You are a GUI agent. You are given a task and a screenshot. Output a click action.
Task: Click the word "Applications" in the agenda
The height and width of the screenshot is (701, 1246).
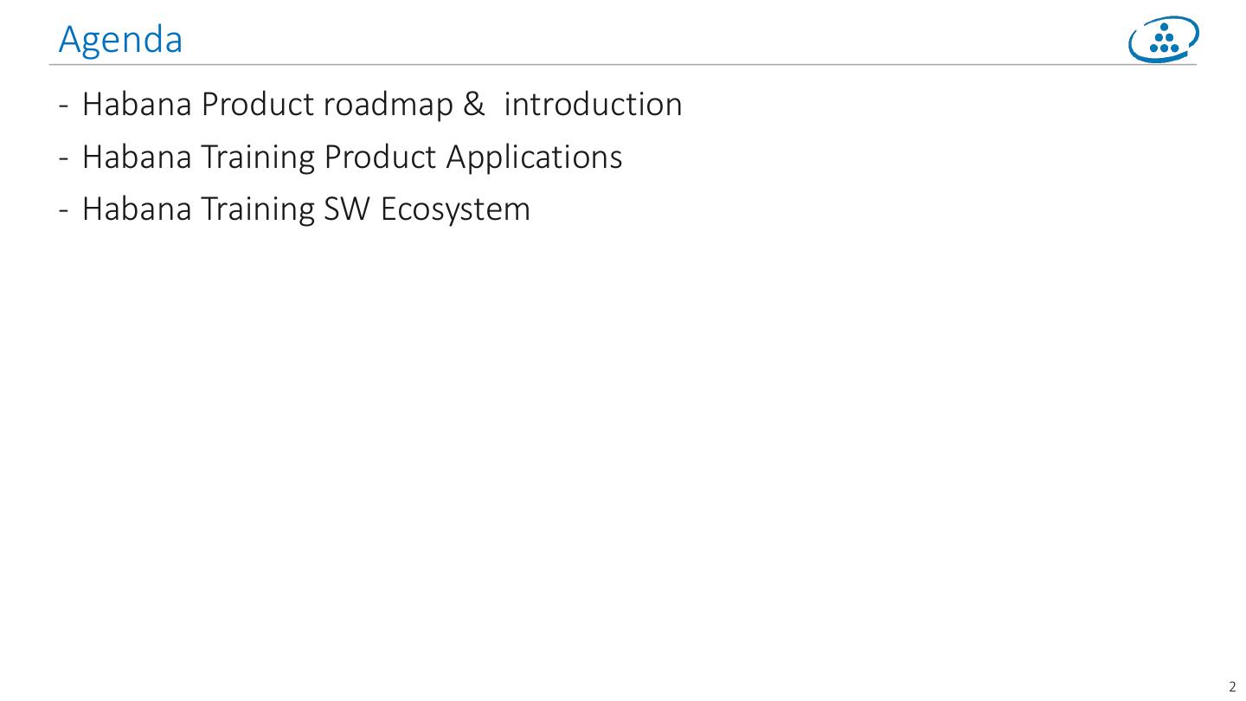point(534,158)
